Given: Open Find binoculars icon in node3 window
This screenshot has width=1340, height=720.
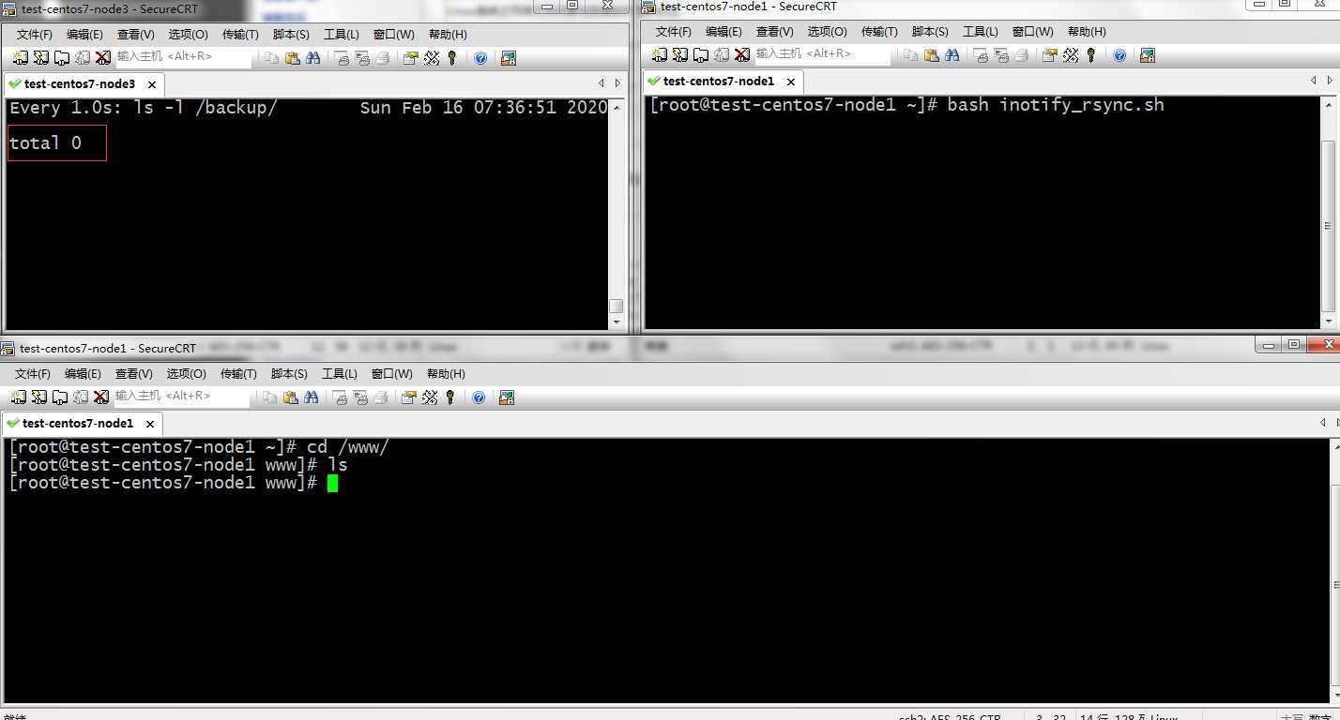Looking at the screenshot, I should 313,58.
